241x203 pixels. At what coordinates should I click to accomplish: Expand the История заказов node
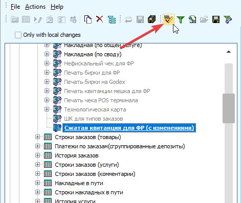[x=37, y=155]
